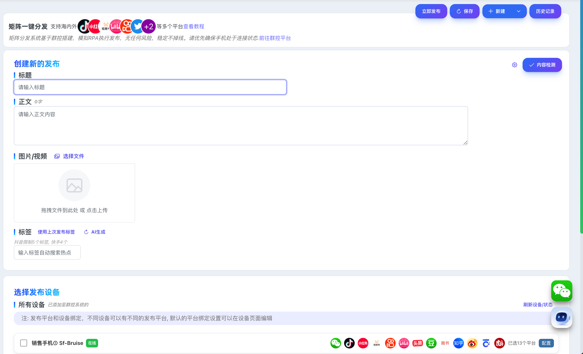The image size is (583, 354).
Task: Click 立即发布 button
Action: [x=431, y=11]
